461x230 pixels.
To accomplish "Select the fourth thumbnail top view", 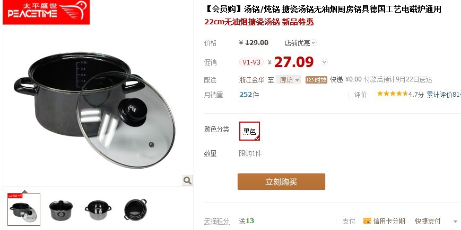I will (x=135, y=209).
